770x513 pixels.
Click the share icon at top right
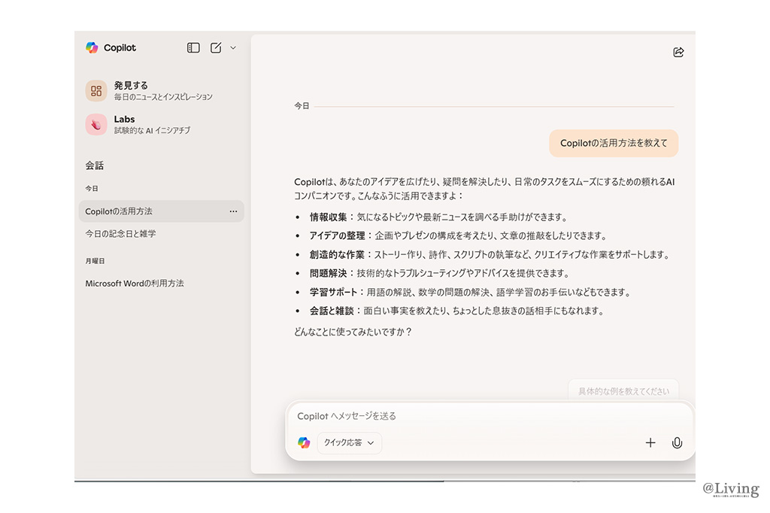point(678,52)
